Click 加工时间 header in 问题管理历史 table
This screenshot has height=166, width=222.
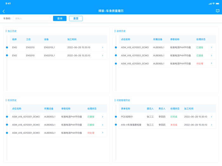click(189, 109)
